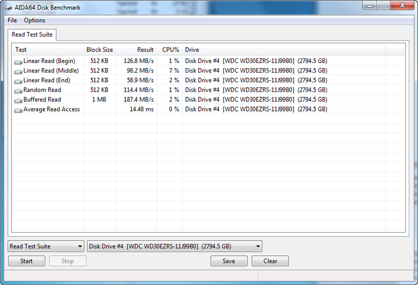
Task: Click the Linear Read (End) disk icon
Action: 18,81
